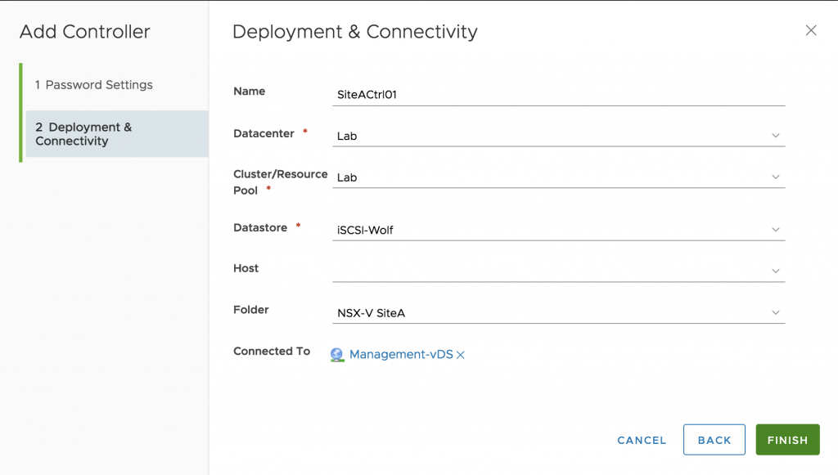Click the iSCSI-Wolf datastore value
Screen dimensions: 838x475
365,230
